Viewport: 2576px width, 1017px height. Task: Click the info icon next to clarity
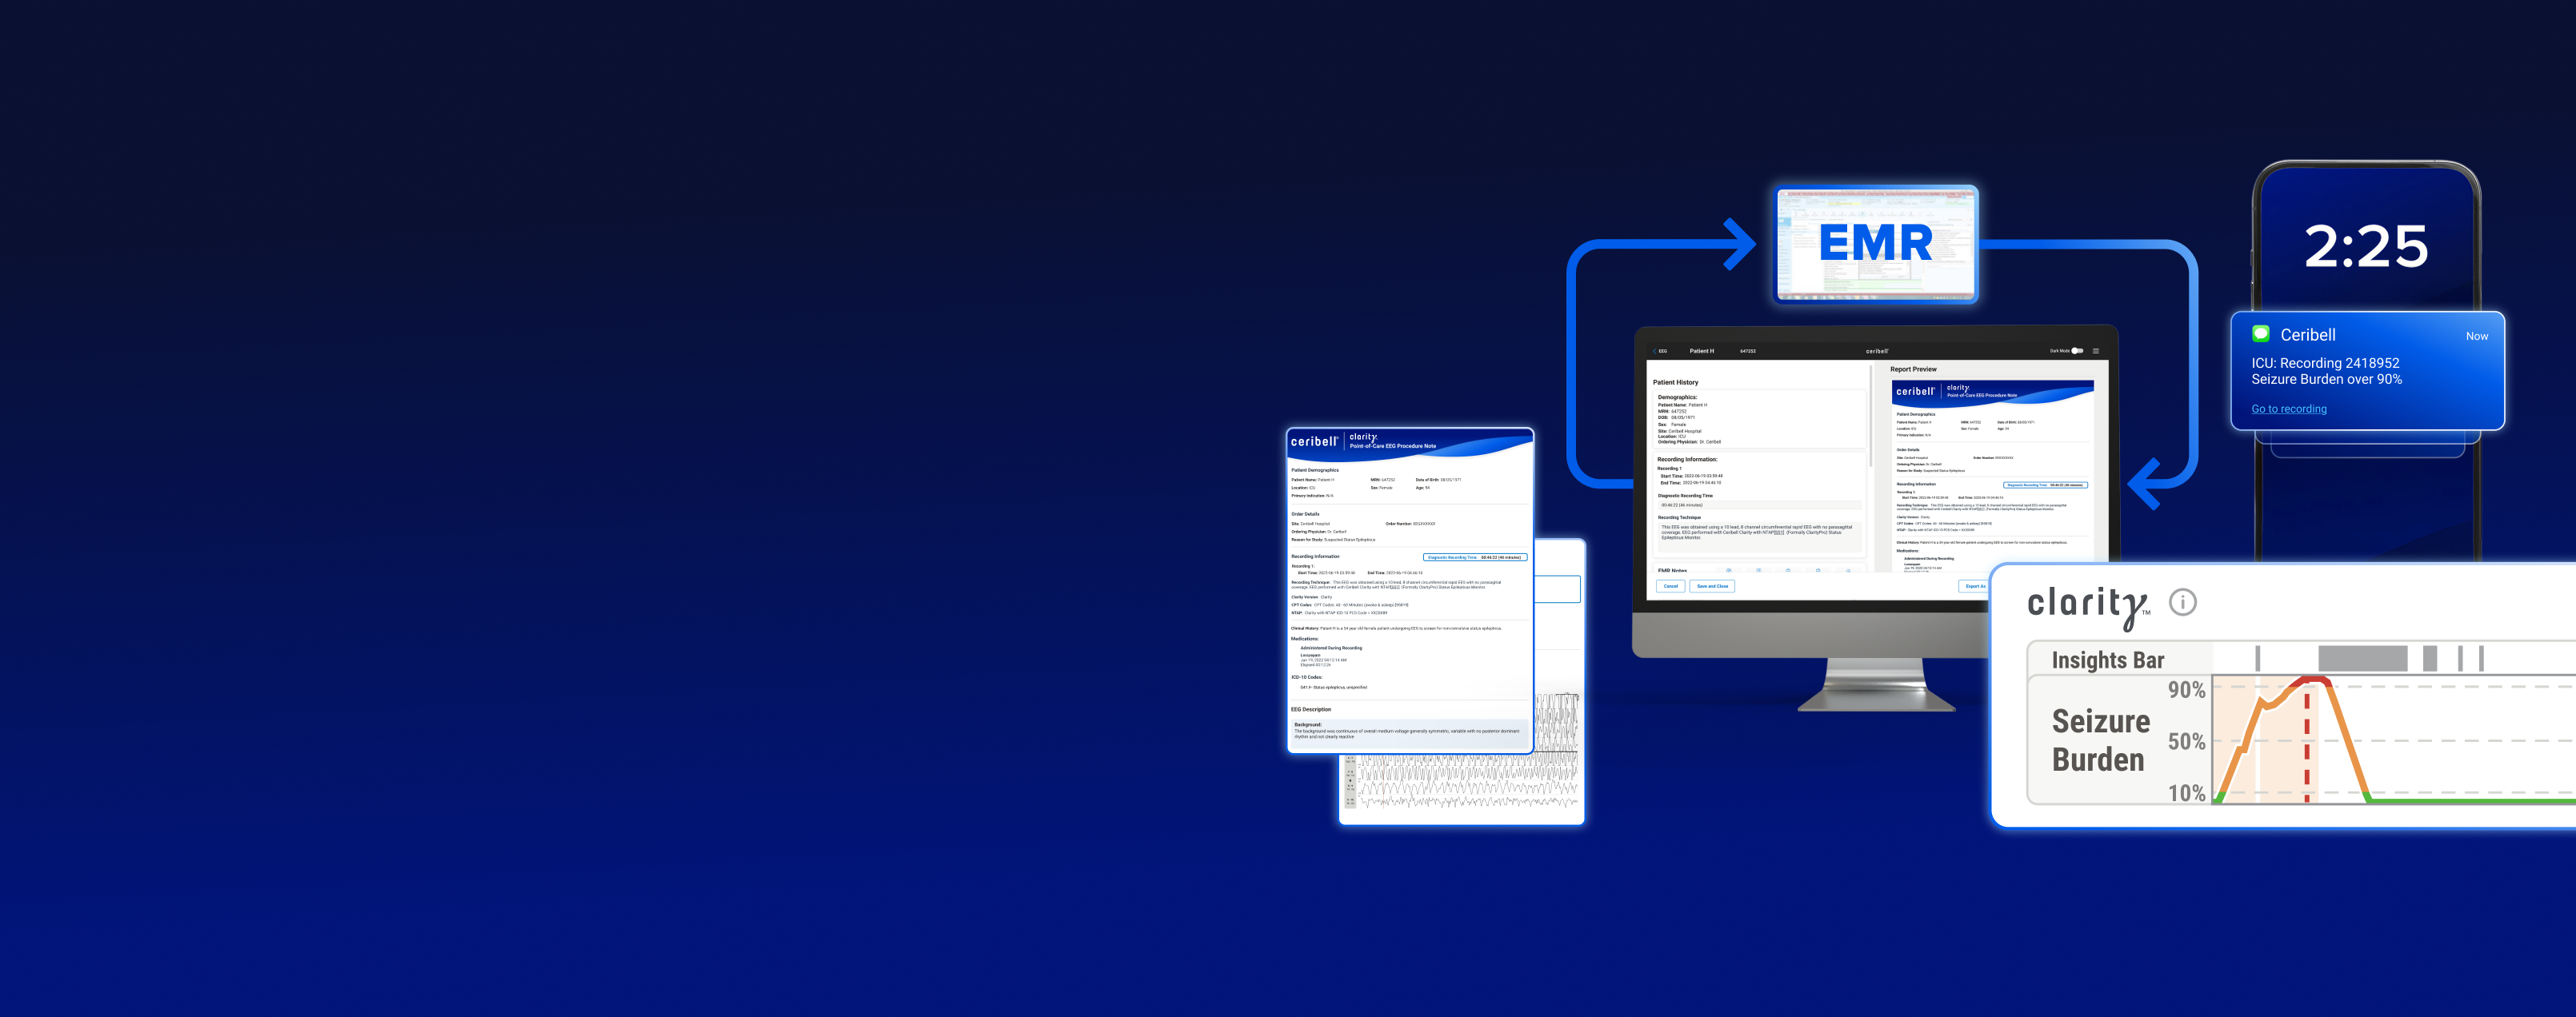(2183, 601)
